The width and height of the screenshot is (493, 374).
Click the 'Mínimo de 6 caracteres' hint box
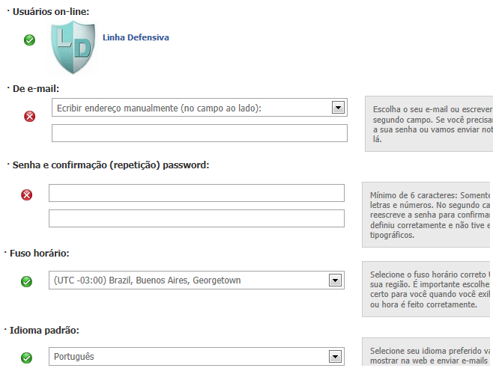point(427,215)
